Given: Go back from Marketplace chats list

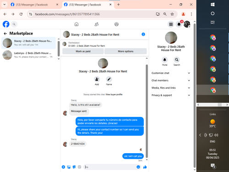Looking at the screenshot, I should (x=5, y=33).
